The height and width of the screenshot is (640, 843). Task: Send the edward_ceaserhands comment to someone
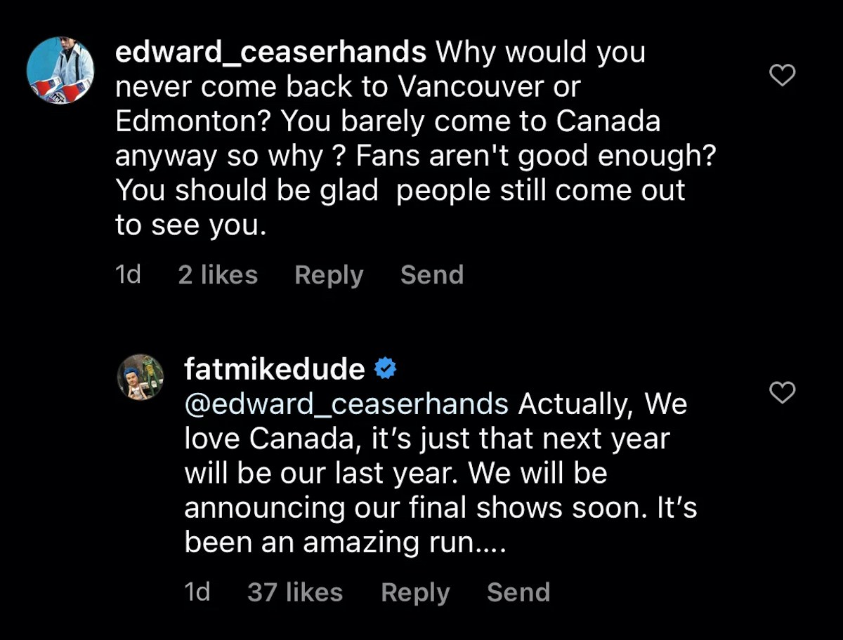tap(432, 275)
